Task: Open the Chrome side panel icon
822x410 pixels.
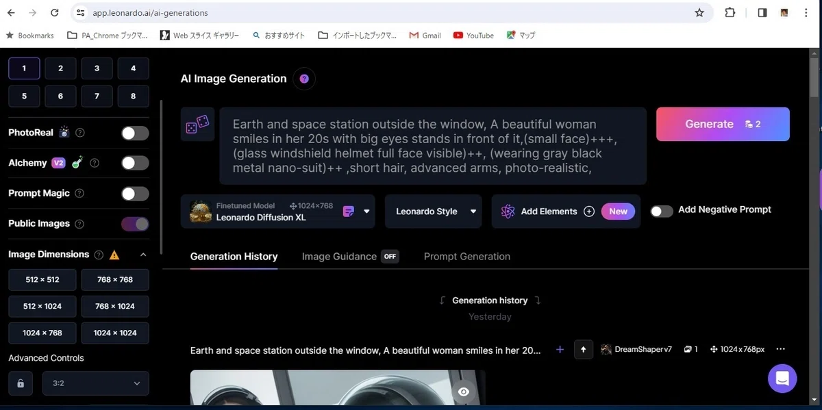Action: coord(762,12)
